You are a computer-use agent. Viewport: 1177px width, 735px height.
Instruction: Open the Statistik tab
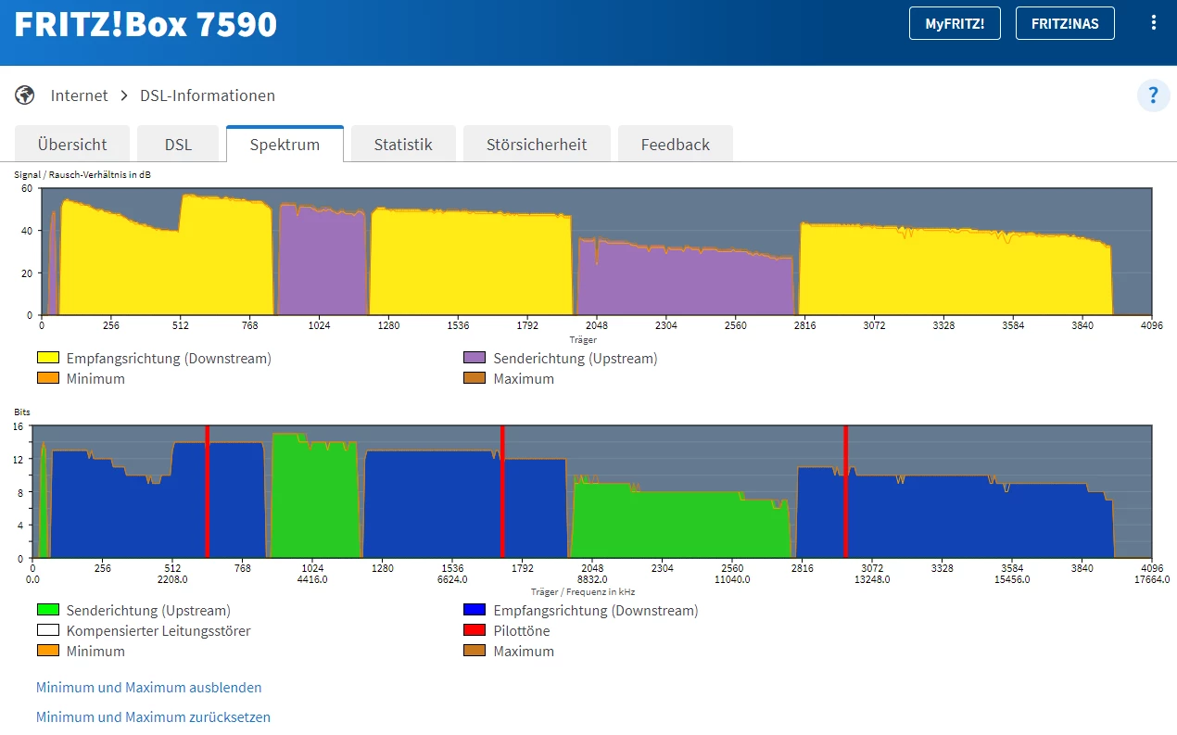tap(403, 145)
